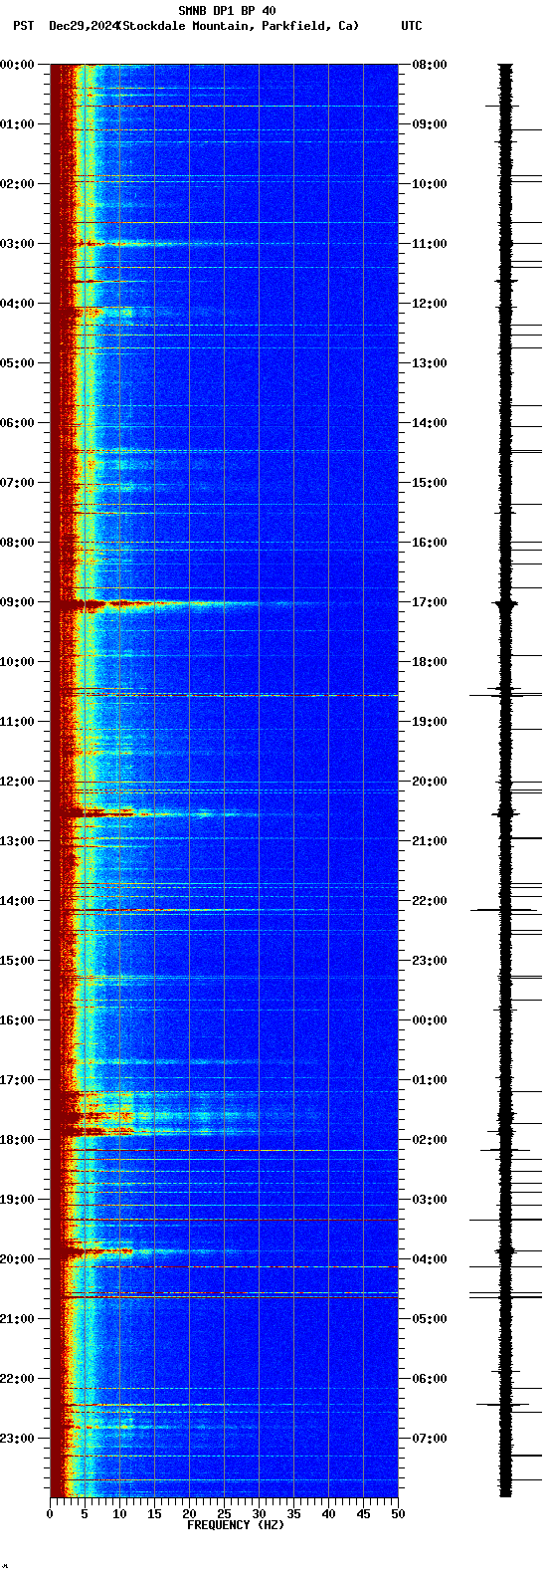549x1577 pixels.
Task: Click the 'FREQUENCY (HZ)' axis label
Action: click(236, 1524)
